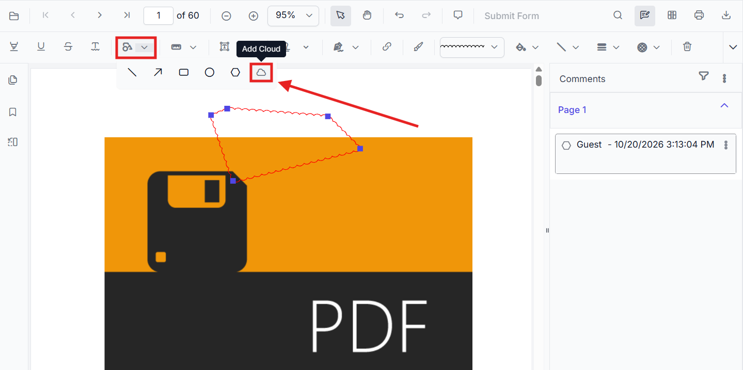Select the ink brush drawing tool
The image size is (743, 370).
pos(418,47)
